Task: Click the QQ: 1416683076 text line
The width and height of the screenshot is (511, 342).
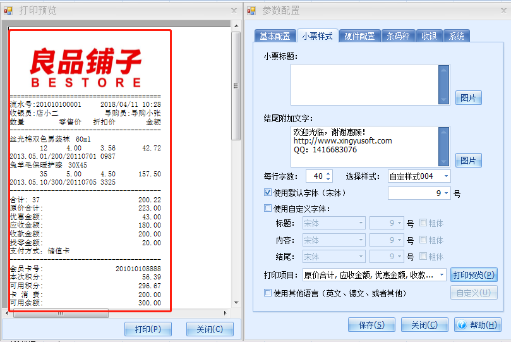Action: [325, 150]
